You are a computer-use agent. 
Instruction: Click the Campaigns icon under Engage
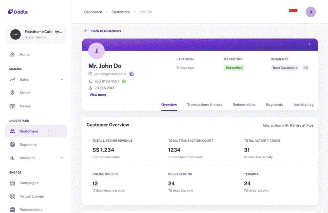click(12, 183)
